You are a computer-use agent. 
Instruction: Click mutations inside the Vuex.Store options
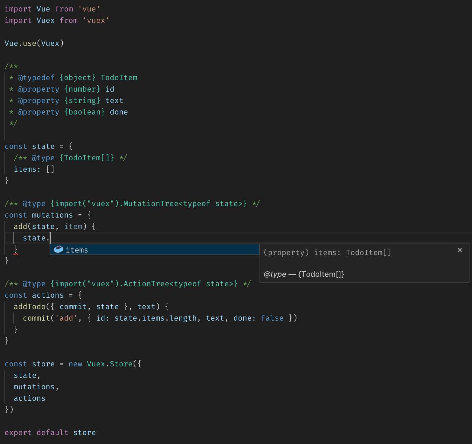click(x=34, y=387)
